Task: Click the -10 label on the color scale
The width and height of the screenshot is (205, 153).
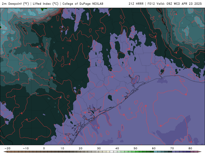Action: [26, 148]
